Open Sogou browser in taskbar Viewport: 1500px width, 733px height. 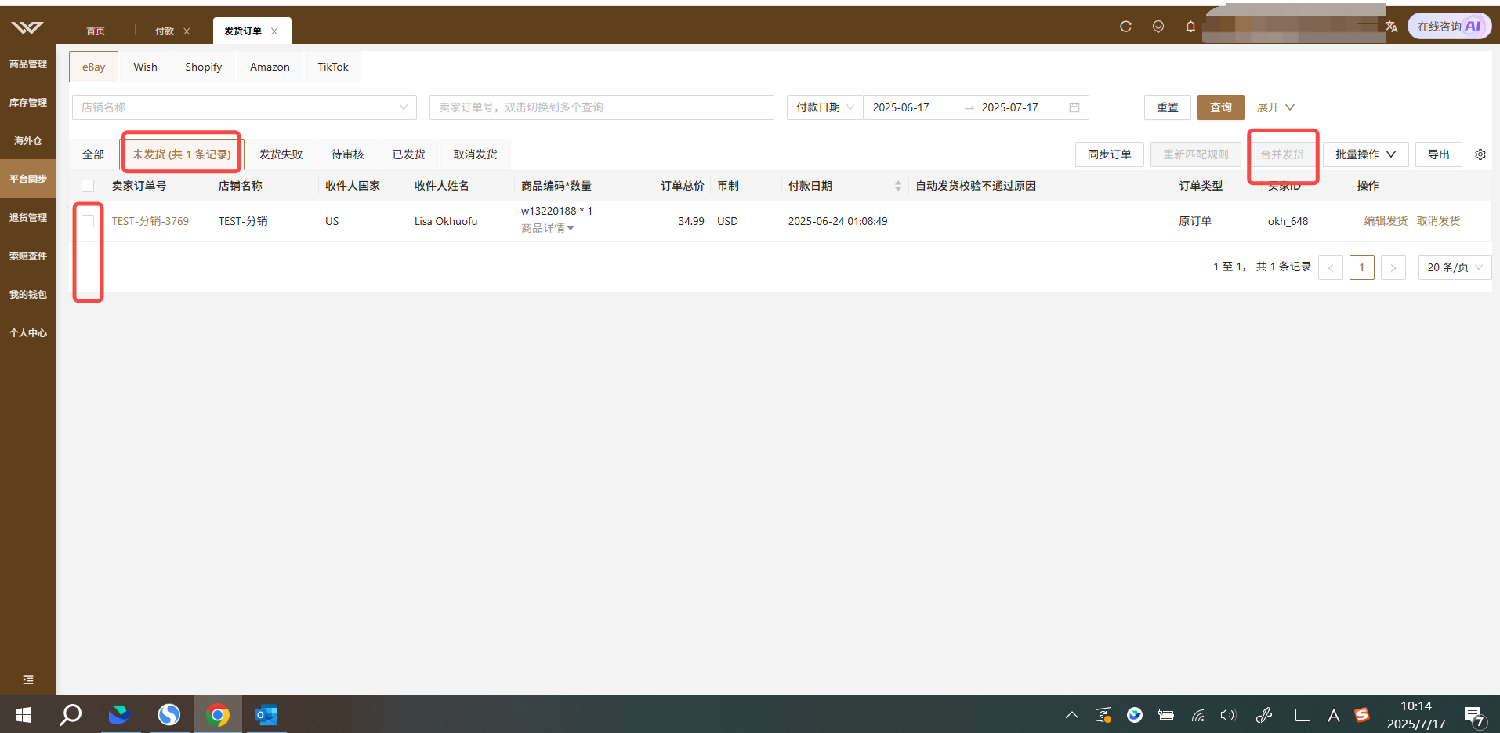(x=169, y=715)
